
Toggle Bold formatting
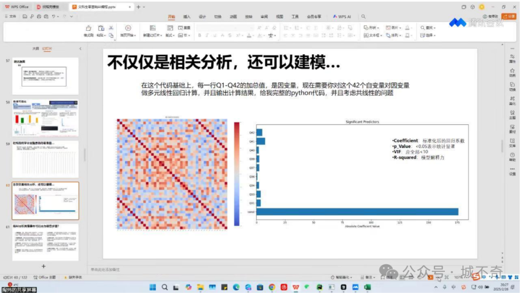tap(200, 36)
